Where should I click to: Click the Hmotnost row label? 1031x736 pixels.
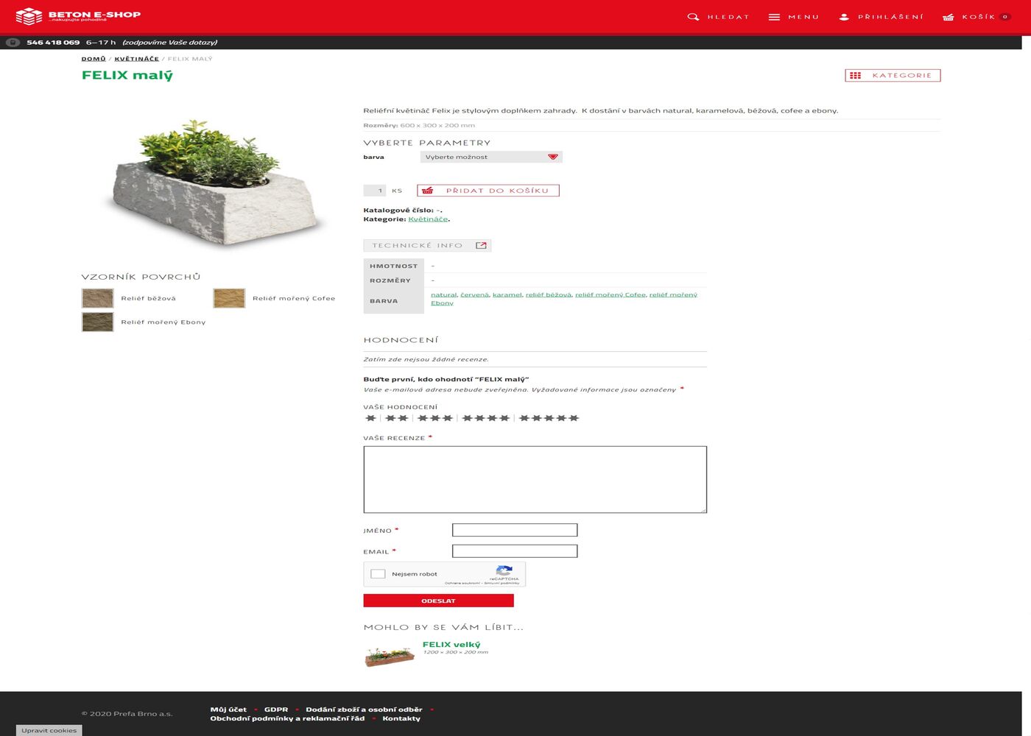pyautogui.click(x=393, y=266)
